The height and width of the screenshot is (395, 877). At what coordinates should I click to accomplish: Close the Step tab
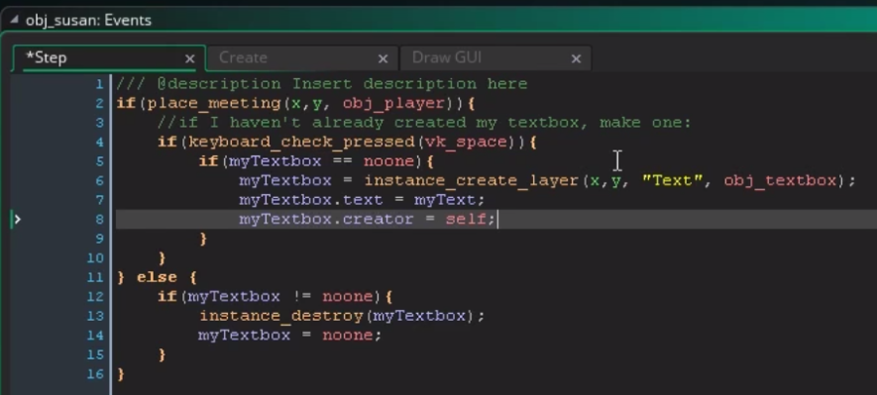(x=190, y=59)
